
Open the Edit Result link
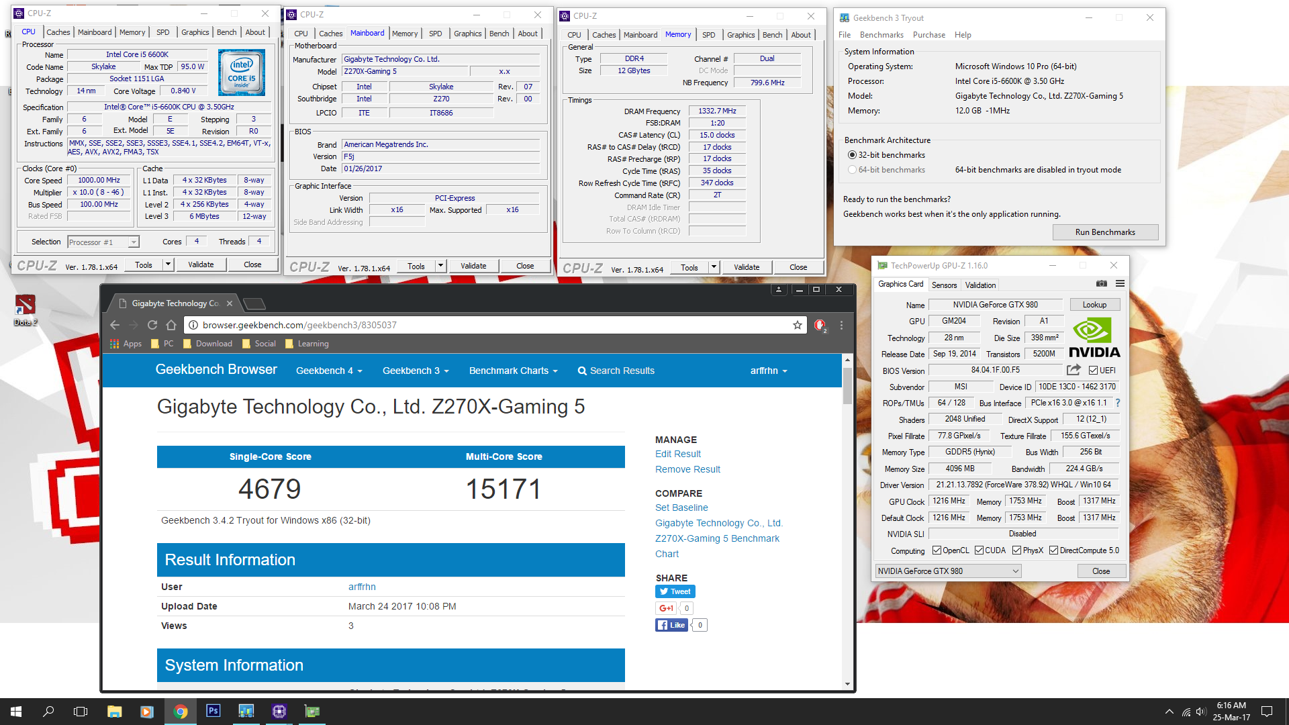coord(678,454)
